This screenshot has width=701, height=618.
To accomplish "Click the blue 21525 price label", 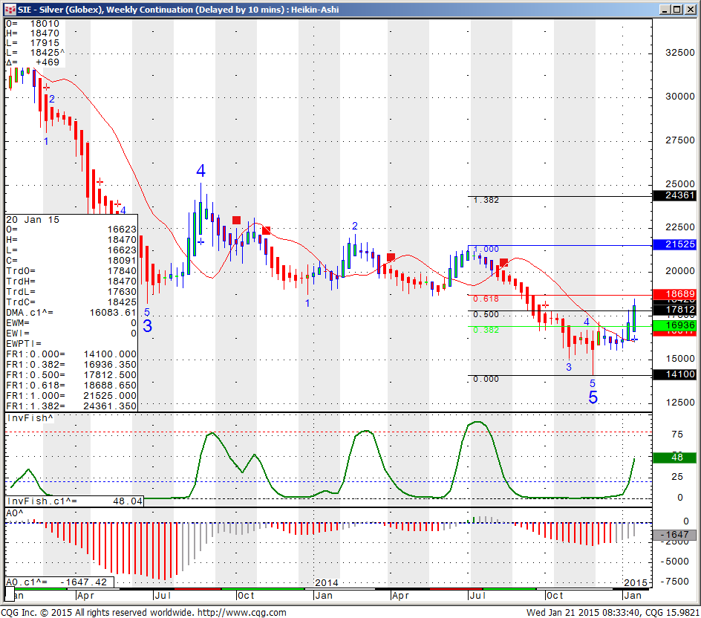I will point(674,244).
